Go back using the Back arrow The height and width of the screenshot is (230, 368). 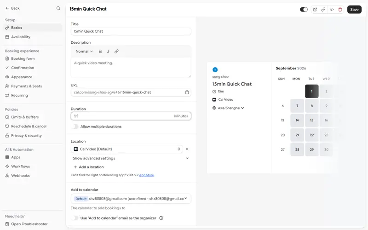(x=12, y=8)
